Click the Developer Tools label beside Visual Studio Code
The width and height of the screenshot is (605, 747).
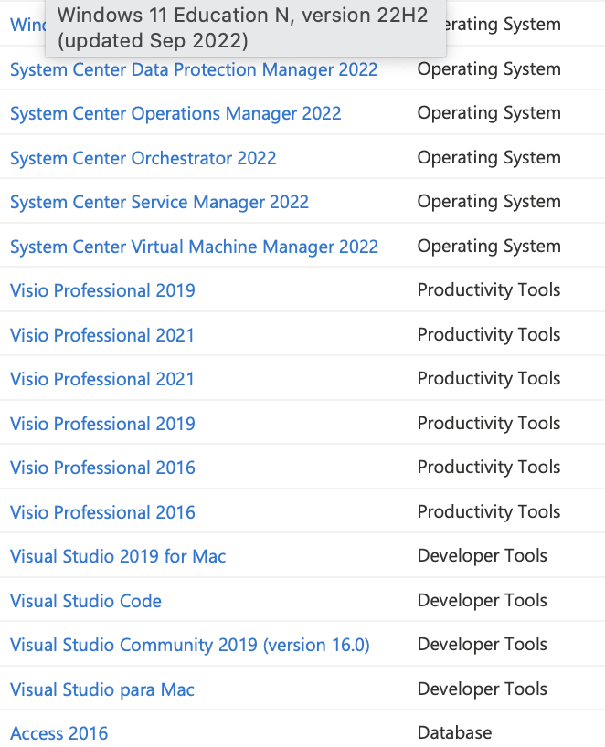(483, 600)
